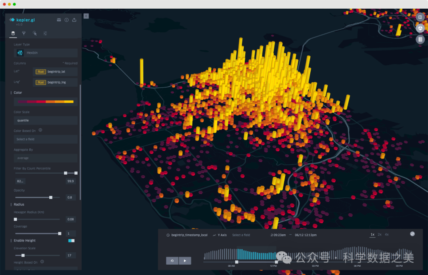Screen dimensions: 428x275
Task: Open the Color Scale quantile dropdown
Action: click(46, 120)
